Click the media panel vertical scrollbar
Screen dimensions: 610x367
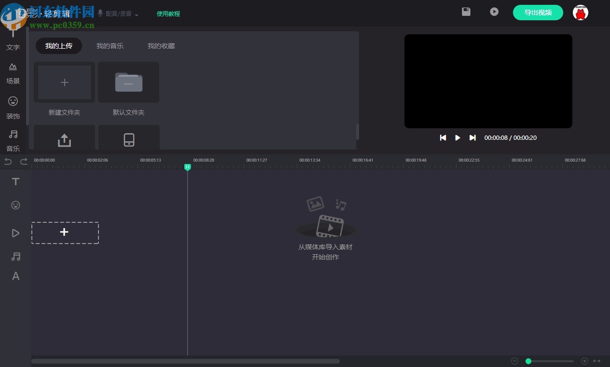358,132
